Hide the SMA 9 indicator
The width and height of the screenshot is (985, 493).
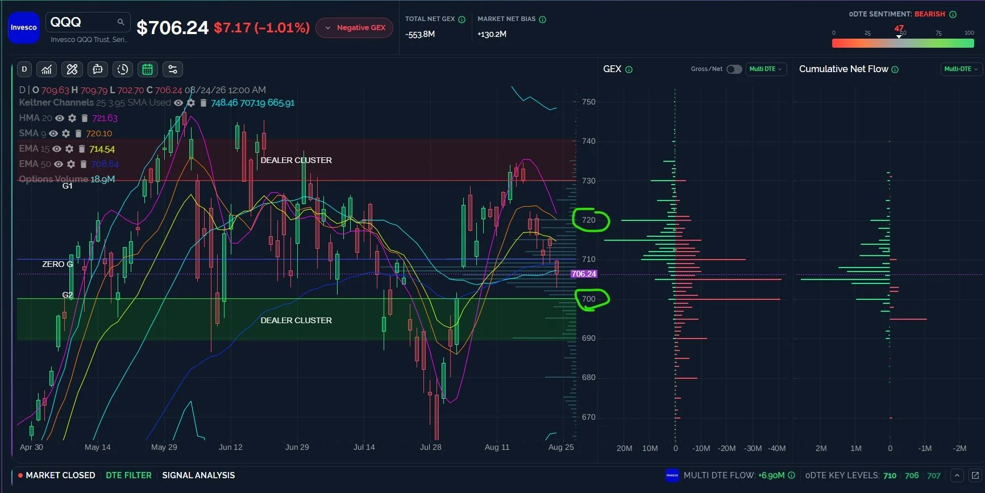click(x=53, y=133)
